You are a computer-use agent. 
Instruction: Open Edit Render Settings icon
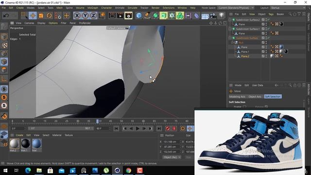(x=128, y=16)
